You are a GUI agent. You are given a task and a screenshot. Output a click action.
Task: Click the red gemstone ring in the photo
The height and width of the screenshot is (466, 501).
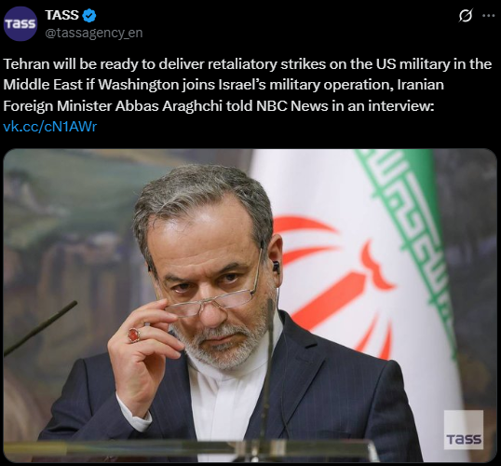point(134,335)
